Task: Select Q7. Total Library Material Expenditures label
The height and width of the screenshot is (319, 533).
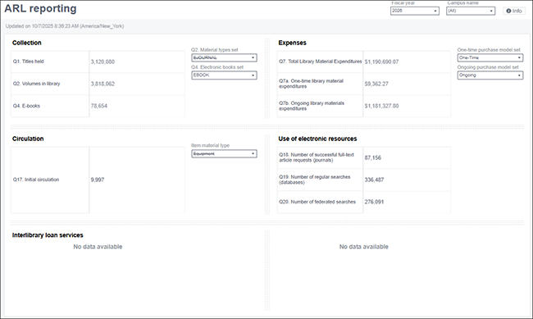Action: [320, 62]
